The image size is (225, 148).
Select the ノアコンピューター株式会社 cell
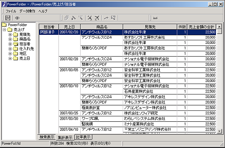150,108
